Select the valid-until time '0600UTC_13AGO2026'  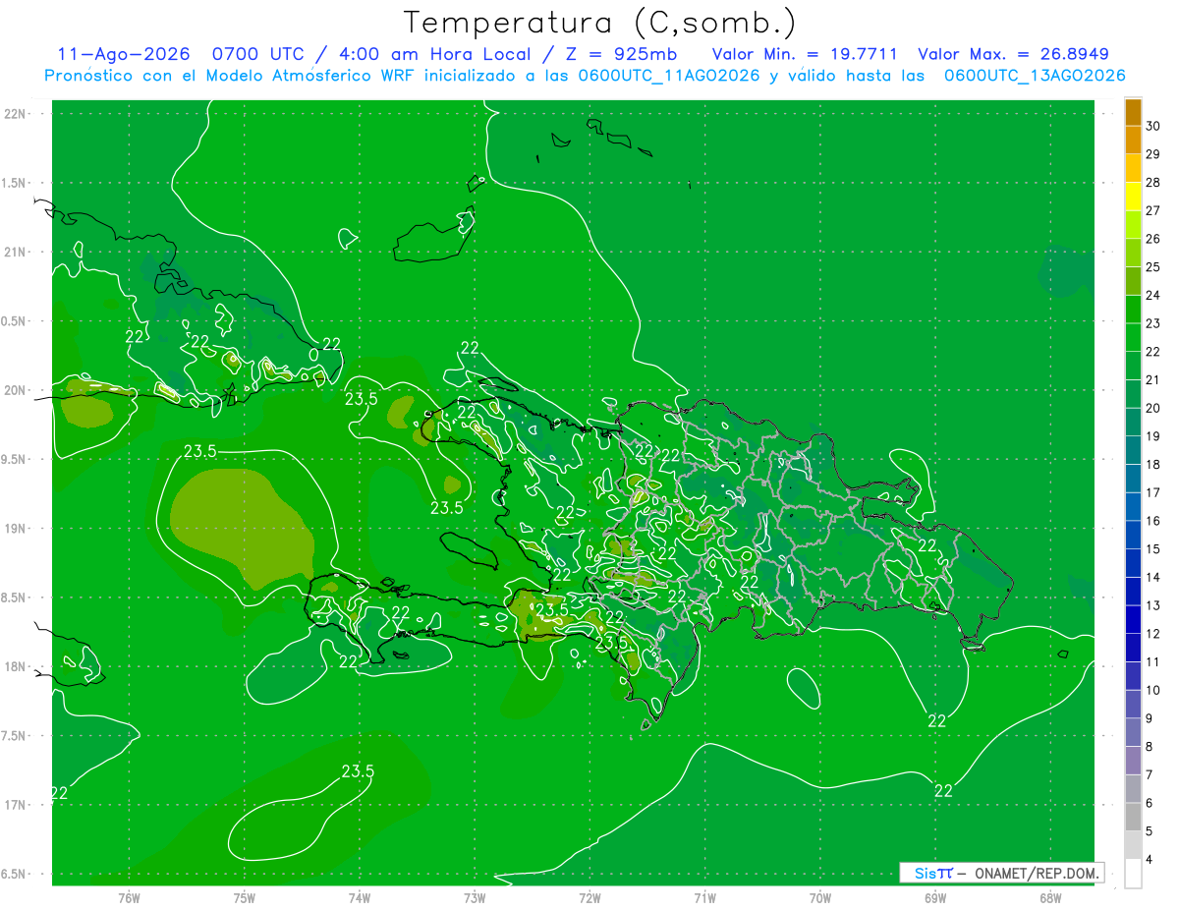pos(1034,76)
